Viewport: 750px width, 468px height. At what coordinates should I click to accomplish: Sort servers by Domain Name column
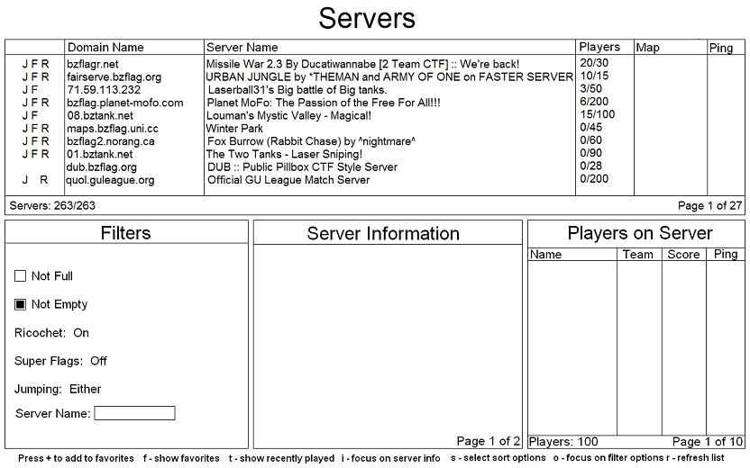(x=105, y=47)
